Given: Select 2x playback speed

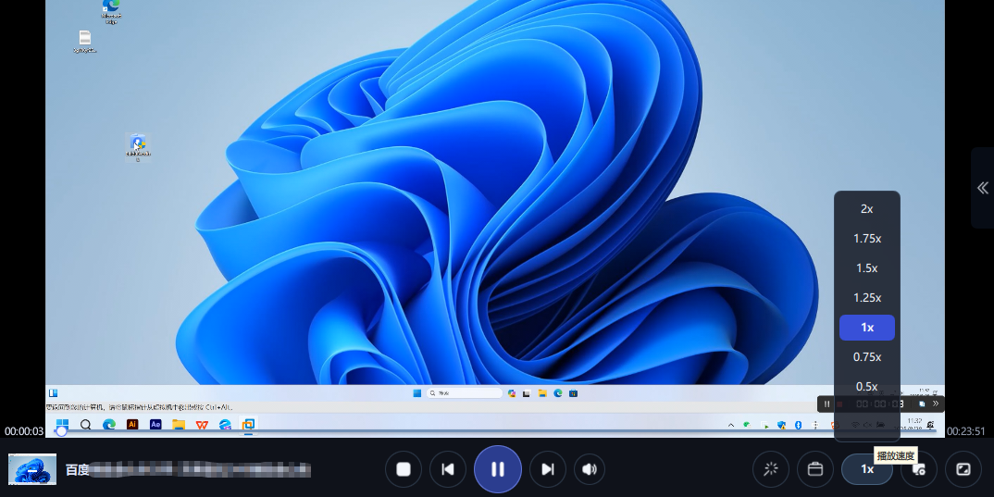Looking at the screenshot, I should pyautogui.click(x=867, y=208).
